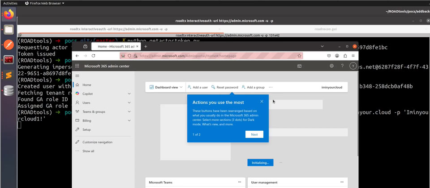Open Firefox extensions puzzle icon
This screenshot has width=430, height=188.
344,56
